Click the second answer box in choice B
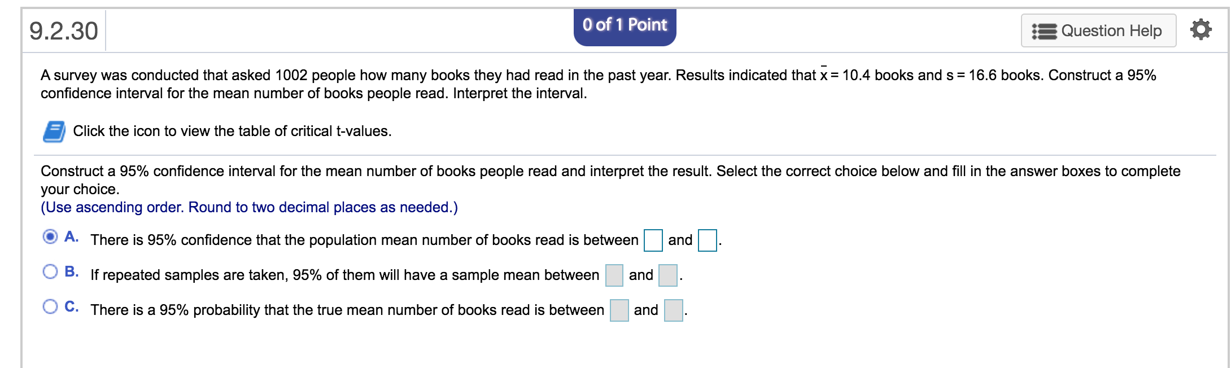Image resolution: width=1231 pixels, height=368 pixels. (x=668, y=275)
